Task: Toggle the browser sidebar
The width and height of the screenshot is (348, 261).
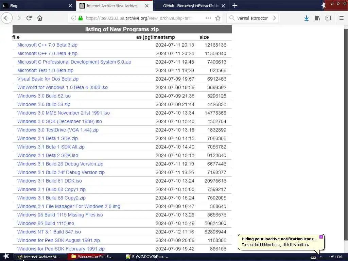Action: pyautogui.click(x=328, y=18)
